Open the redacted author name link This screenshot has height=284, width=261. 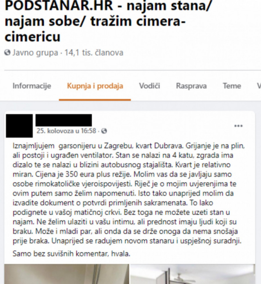pos(64,120)
